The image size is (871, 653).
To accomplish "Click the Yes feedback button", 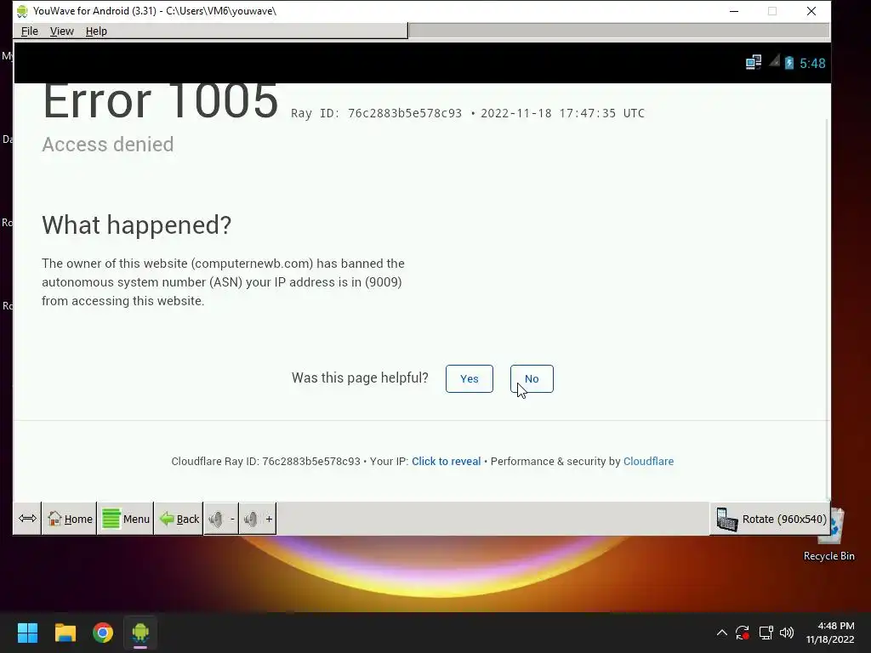I will 470,378.
